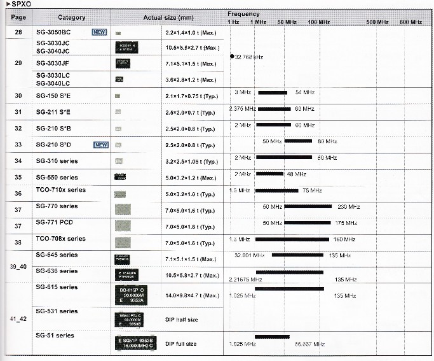
Task: Click the 2.2×1.4×1.0 t (Max.) size
Action: 191,32
